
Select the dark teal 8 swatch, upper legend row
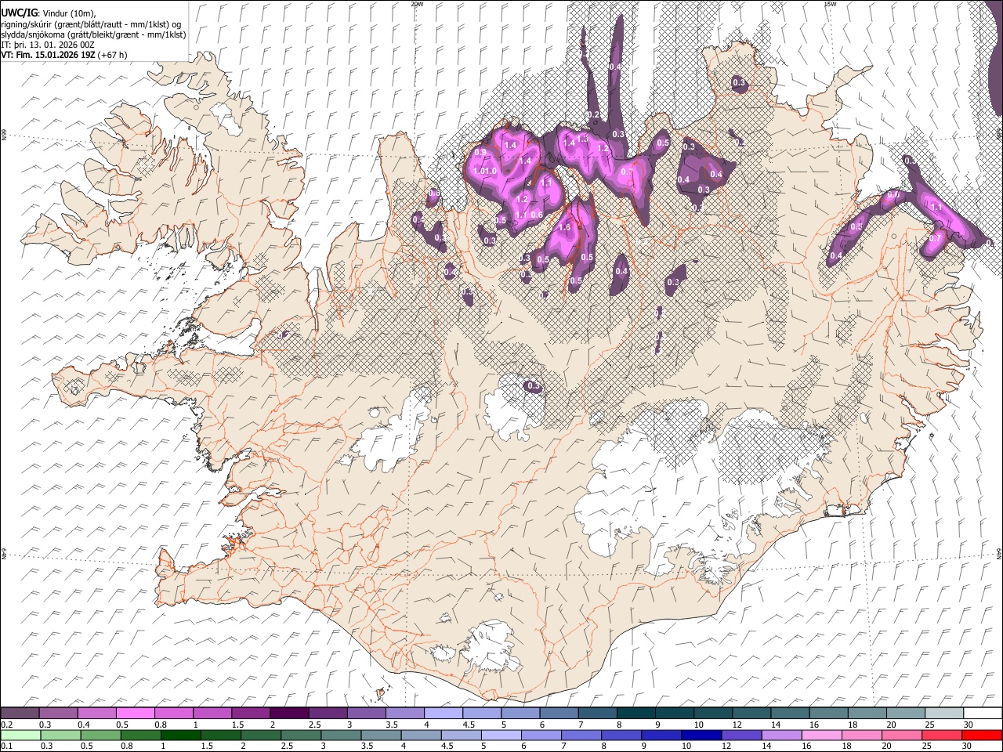click(635, 714)
